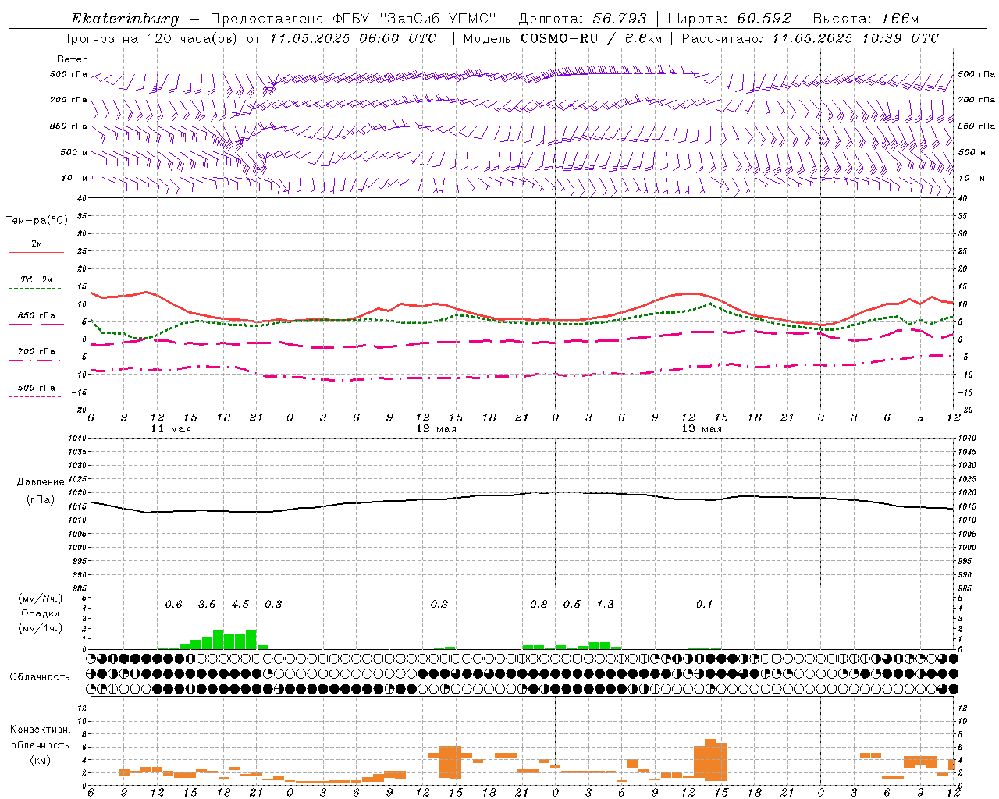
Task: Click the 'Конвективн.' convective cloud label
Action: [x=41, y=730]
